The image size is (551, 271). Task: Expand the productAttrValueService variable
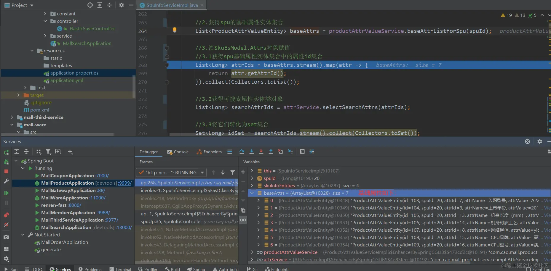(x=252, y=252)
